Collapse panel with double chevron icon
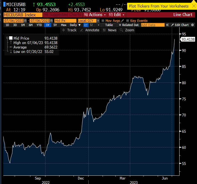Image resolution: width=197 pixels, height=184 pixels. (x=167, y=25)
